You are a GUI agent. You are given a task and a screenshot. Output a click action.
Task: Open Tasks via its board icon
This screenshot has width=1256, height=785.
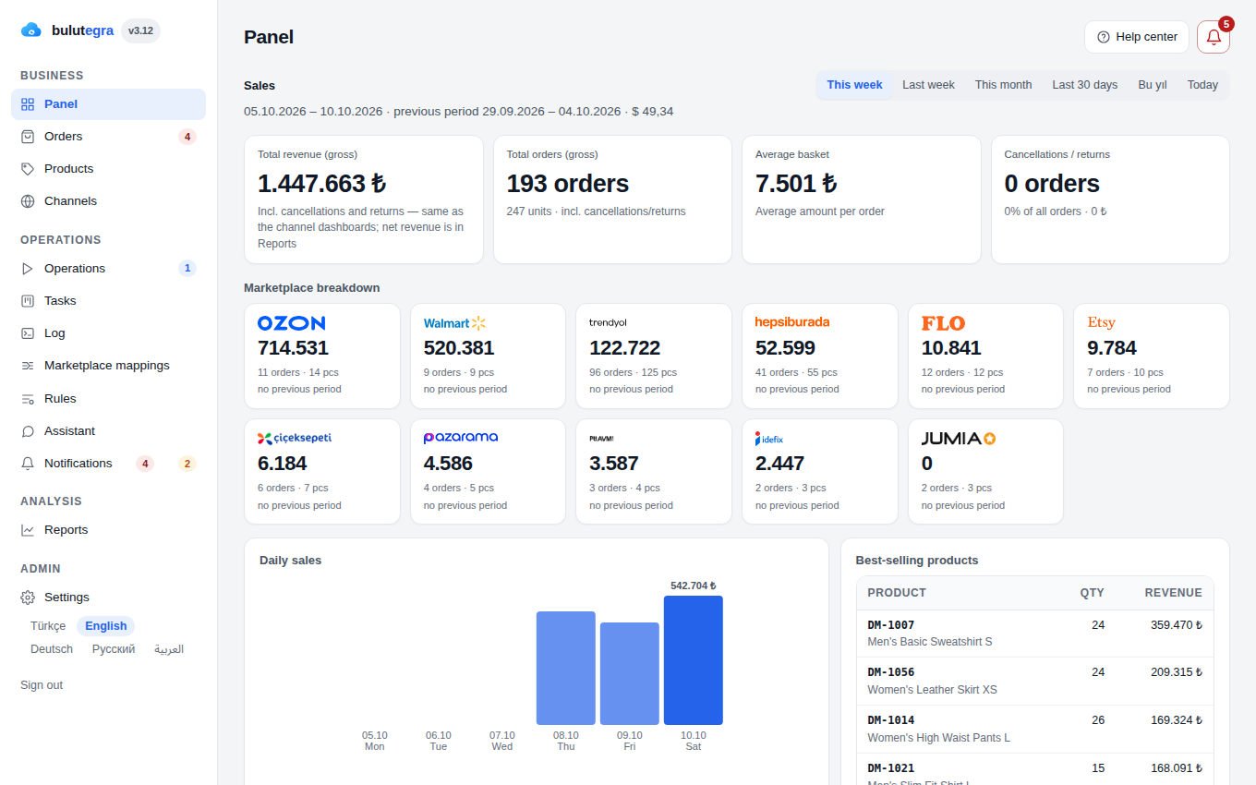(28, 301)
